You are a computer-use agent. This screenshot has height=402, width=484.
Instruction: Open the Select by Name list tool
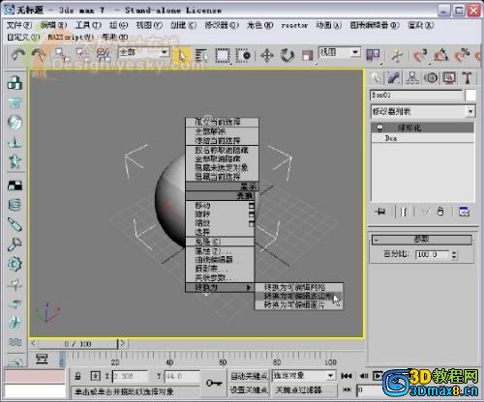pos(202,55)
